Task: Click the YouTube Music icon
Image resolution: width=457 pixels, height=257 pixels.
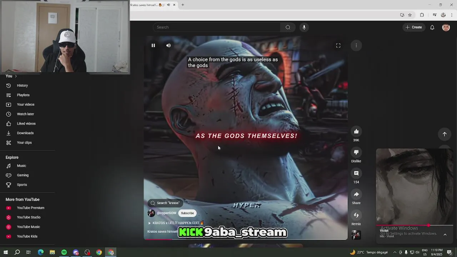Action: [x=9, y=227]
